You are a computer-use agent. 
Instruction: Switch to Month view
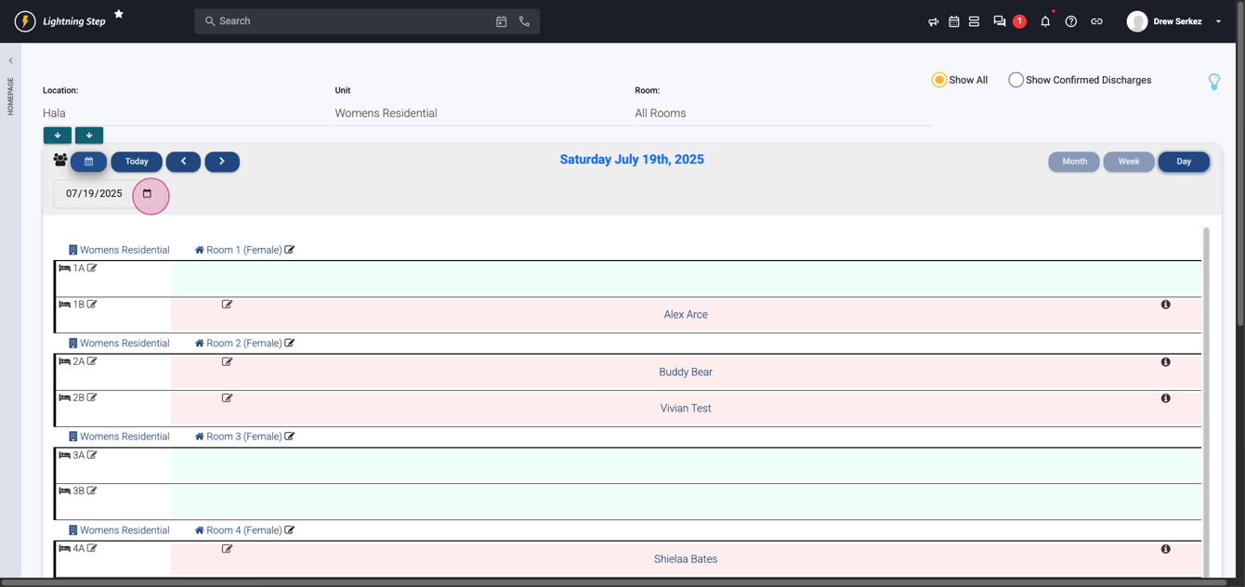pos(1074,162)
